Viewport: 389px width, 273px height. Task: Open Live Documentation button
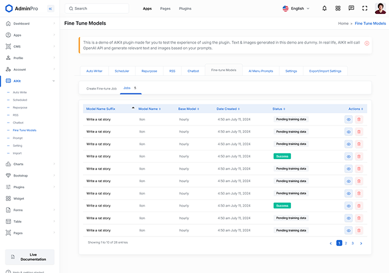coord(30,257)
